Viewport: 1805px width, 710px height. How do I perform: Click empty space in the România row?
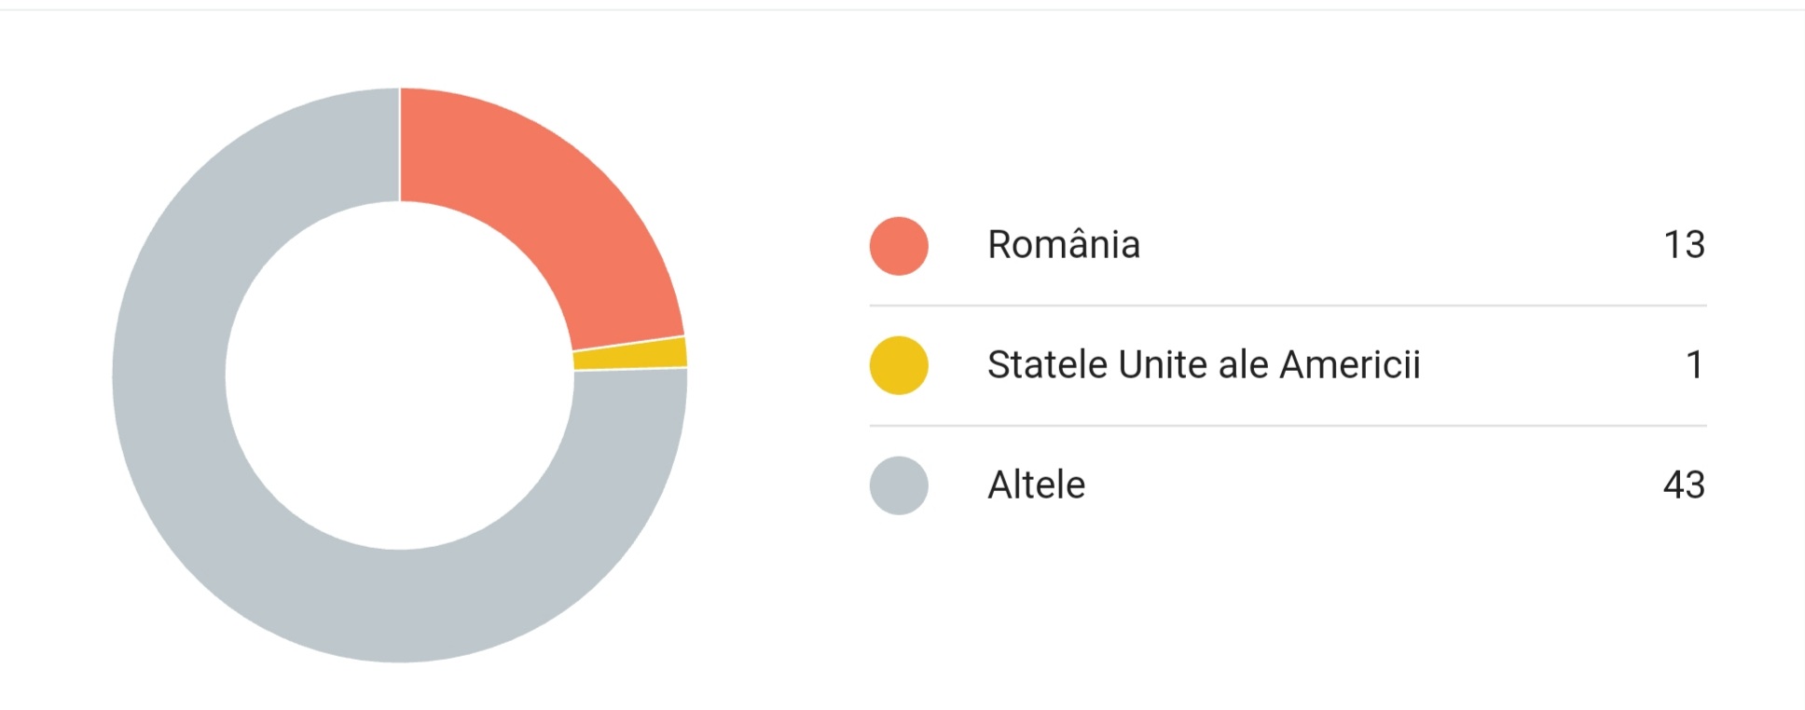pyautogui.click(x=1399, y=244)
